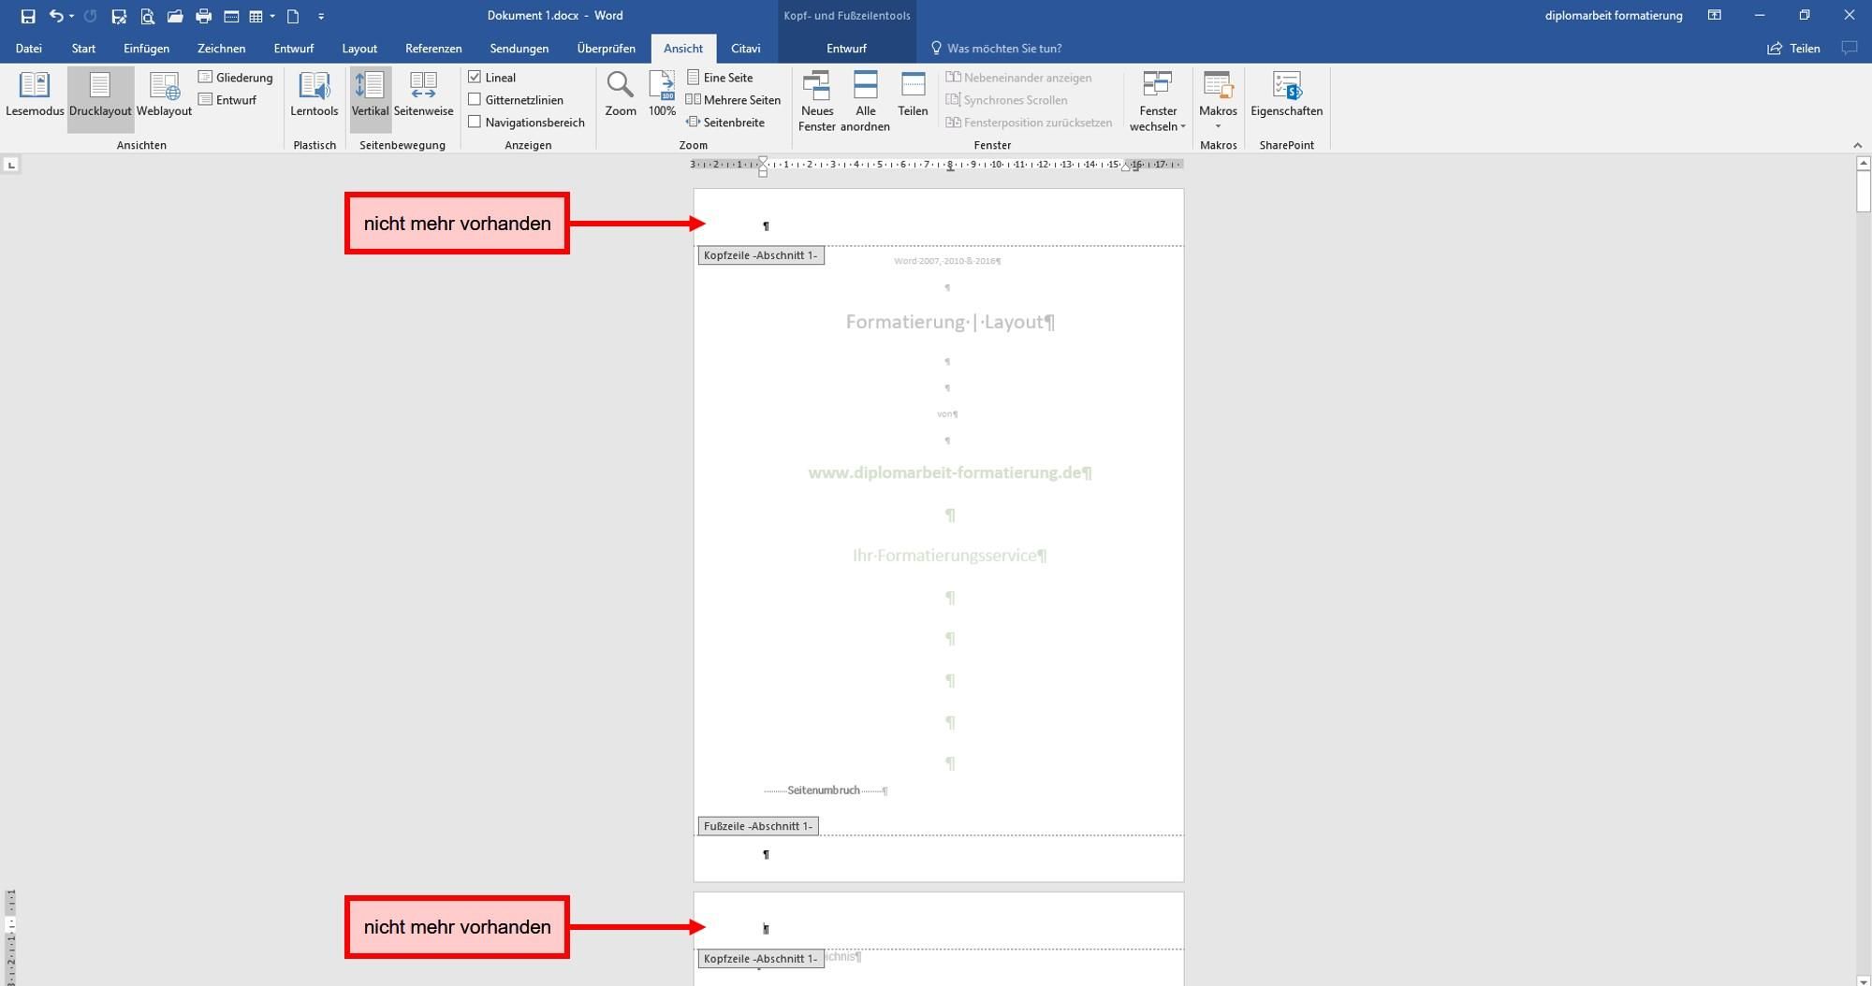Switch to the Layout tab

tap(359, 49)
